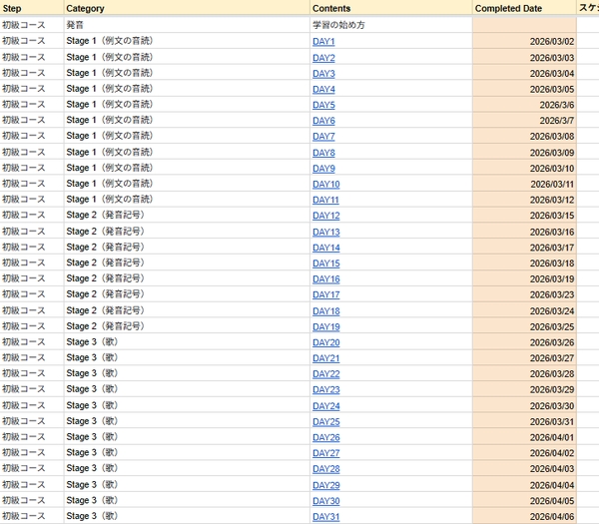
Task: Open the DAY17 lesson link
Action: [325, 294]
